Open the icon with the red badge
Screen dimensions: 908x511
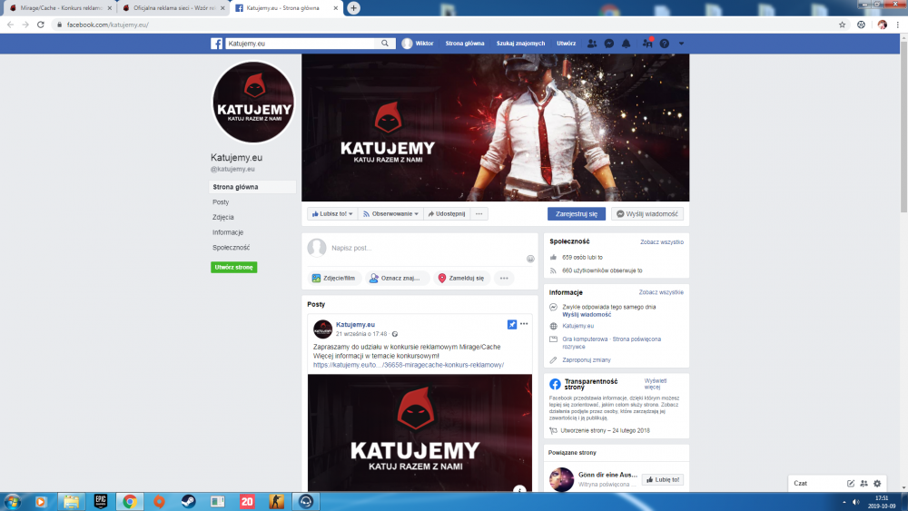[x=647, y=43]
